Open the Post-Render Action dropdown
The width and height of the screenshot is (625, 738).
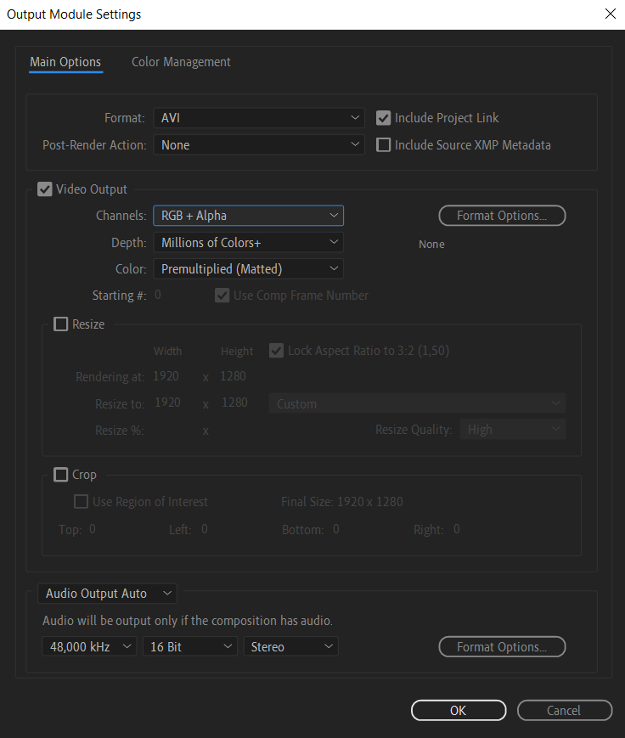tap(259, 145)
